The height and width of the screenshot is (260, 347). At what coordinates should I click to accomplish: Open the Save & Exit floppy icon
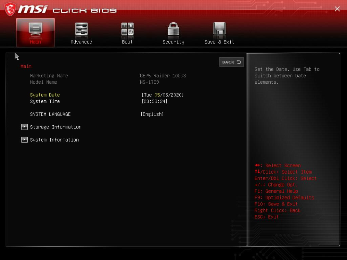pos(219,29)
